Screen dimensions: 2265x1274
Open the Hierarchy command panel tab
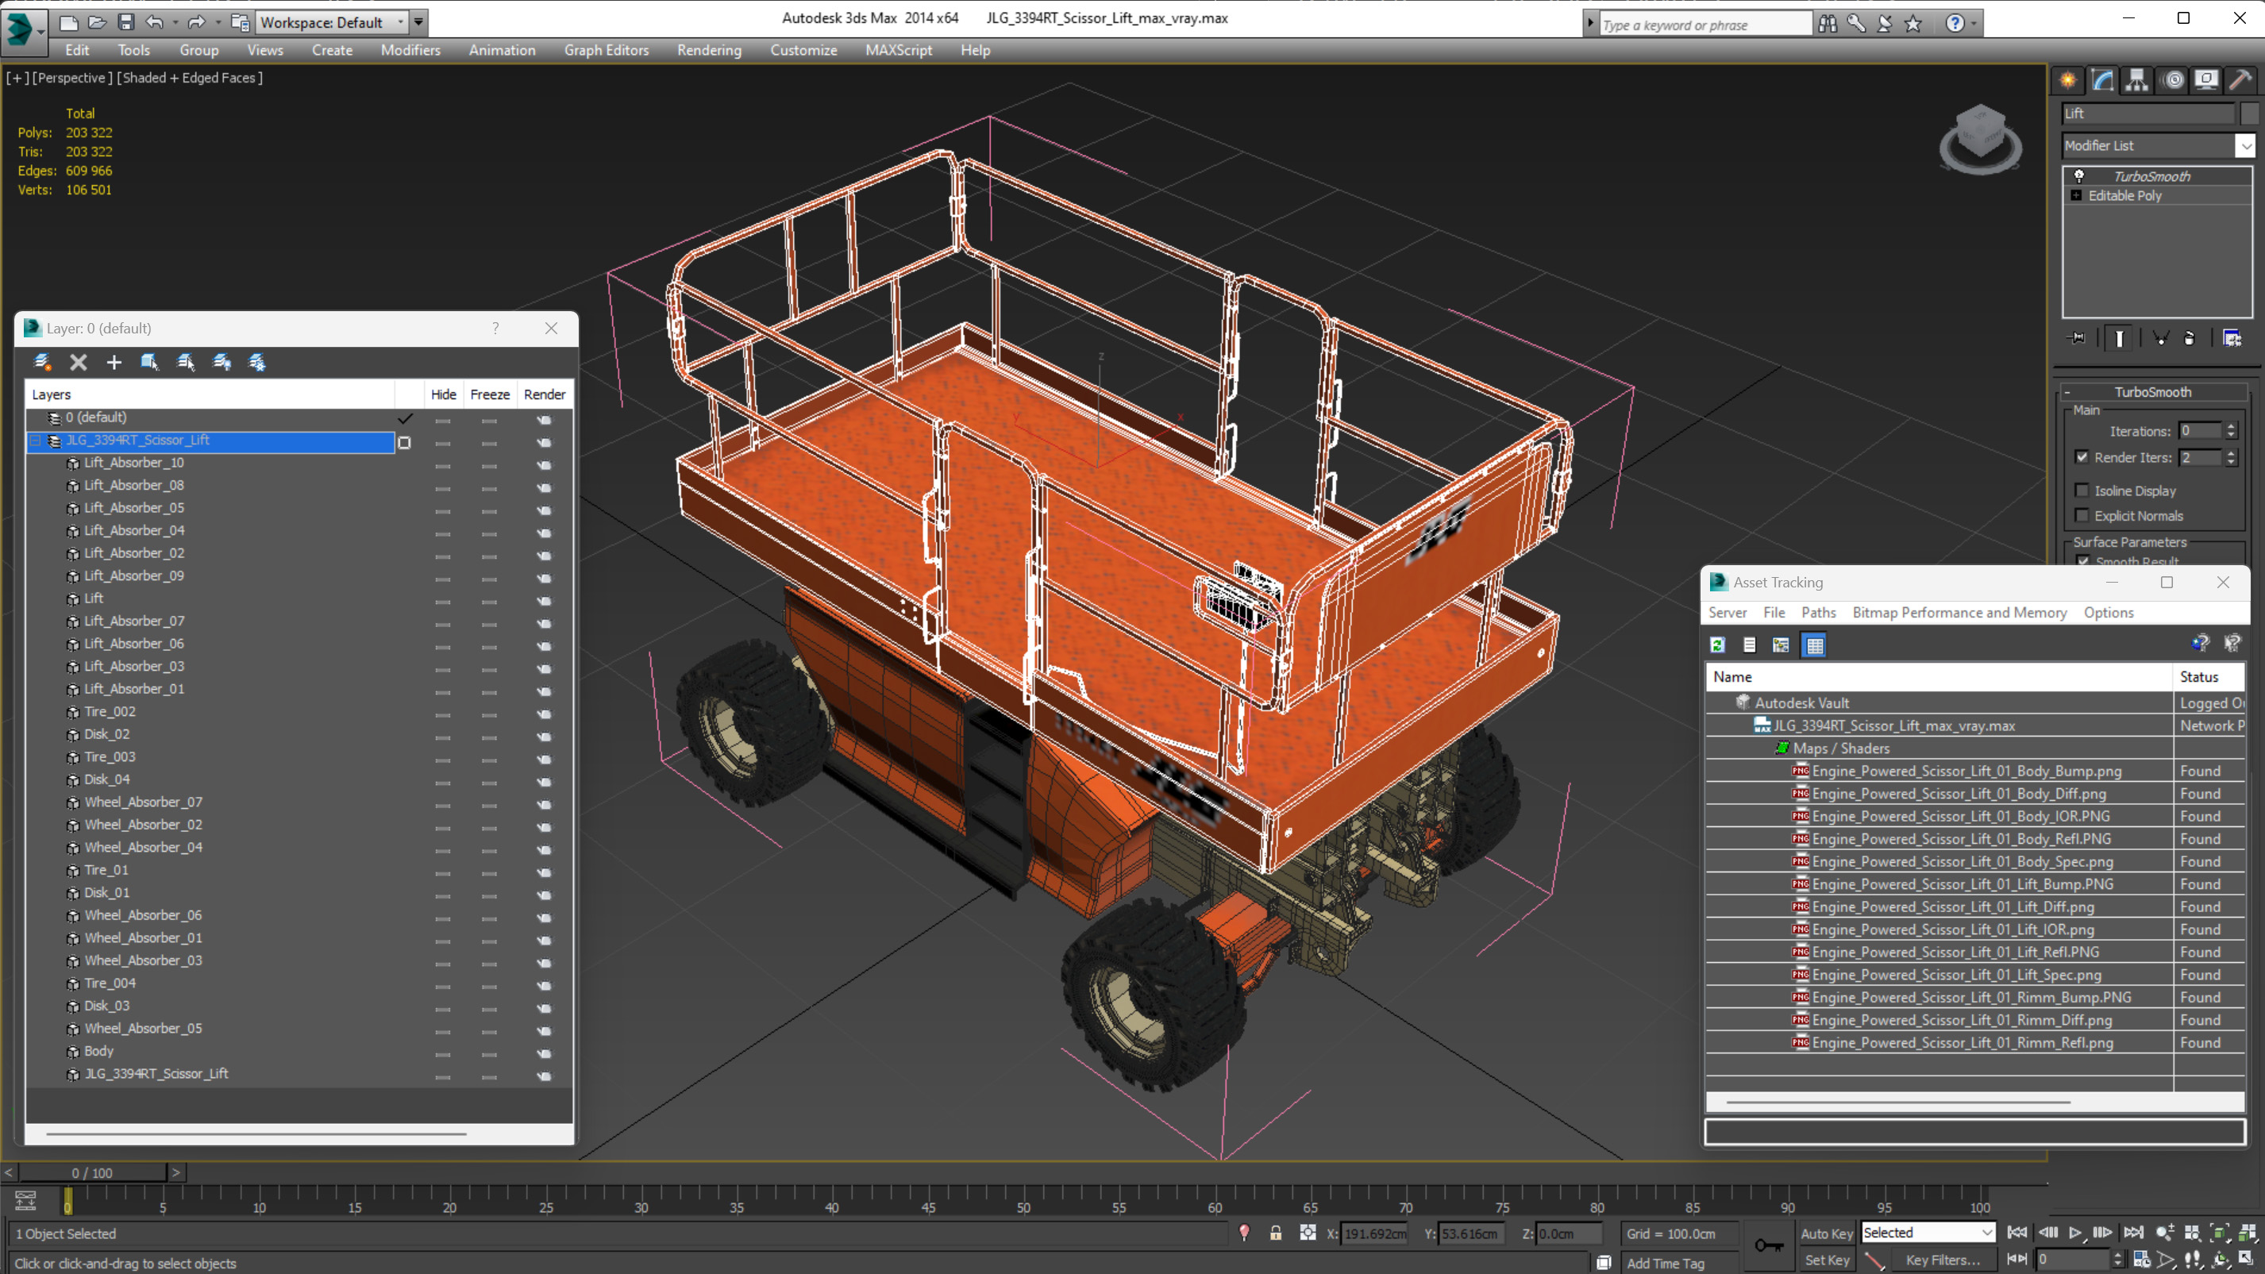(2136, 80)
